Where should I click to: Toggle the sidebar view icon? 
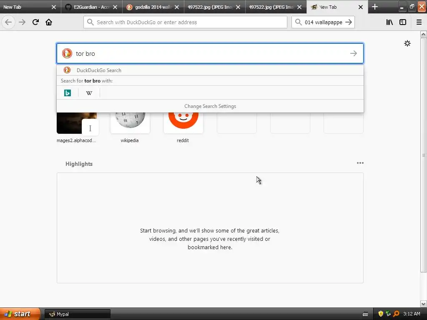coord(403,22)
